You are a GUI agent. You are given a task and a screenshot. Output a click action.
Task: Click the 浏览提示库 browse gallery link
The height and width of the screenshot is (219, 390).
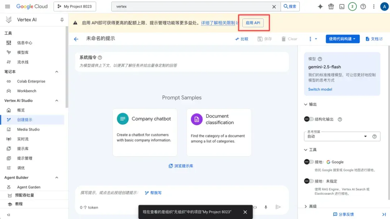point(181,166)
